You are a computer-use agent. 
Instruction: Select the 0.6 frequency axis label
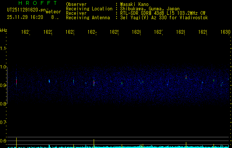pyautogui.click(x=3, y=141)
